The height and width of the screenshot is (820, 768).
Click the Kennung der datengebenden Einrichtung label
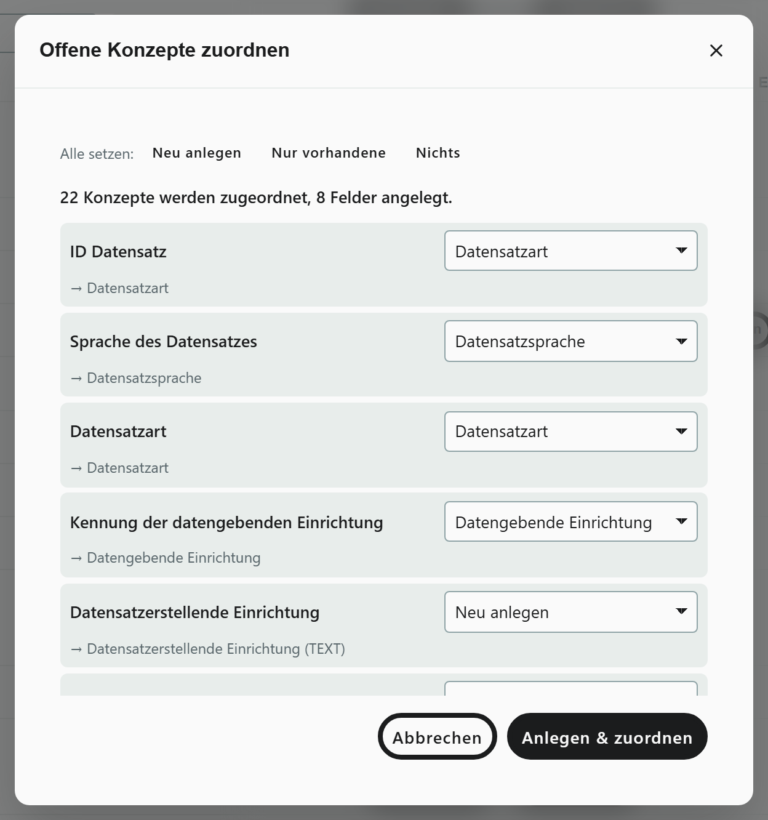pyautogui.click(x=226, y=523)
